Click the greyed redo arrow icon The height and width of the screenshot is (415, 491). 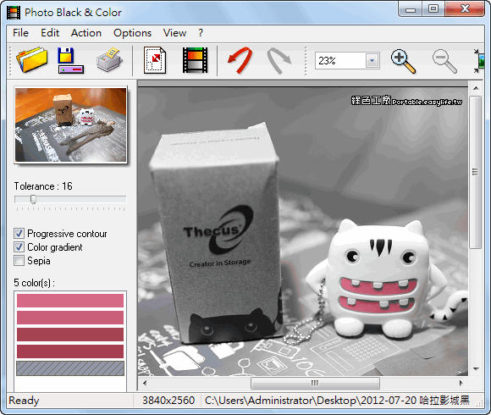tap(279, 60)
